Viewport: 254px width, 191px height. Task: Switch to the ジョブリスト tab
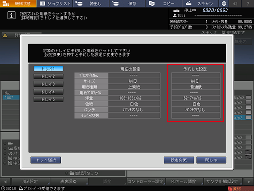pyautogui.click(x=55, y=3)
